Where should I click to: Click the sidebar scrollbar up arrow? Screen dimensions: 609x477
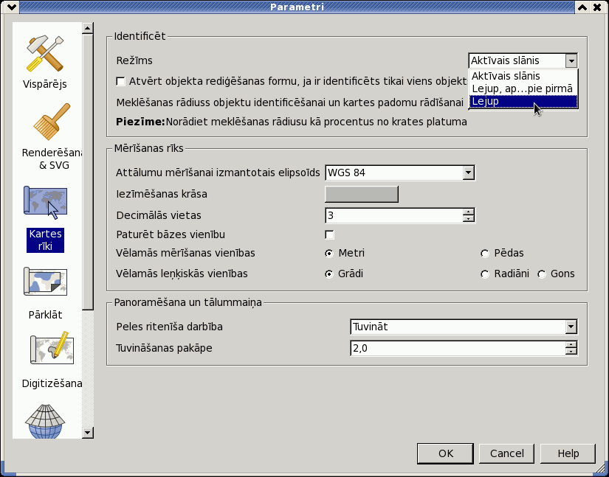coord(88,28)
